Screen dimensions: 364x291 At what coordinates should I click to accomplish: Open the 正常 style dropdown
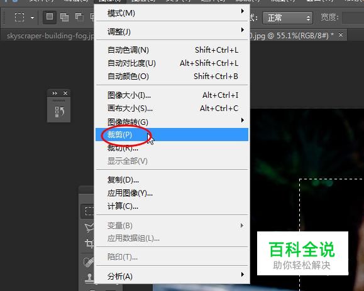click(x=288, y=18)
